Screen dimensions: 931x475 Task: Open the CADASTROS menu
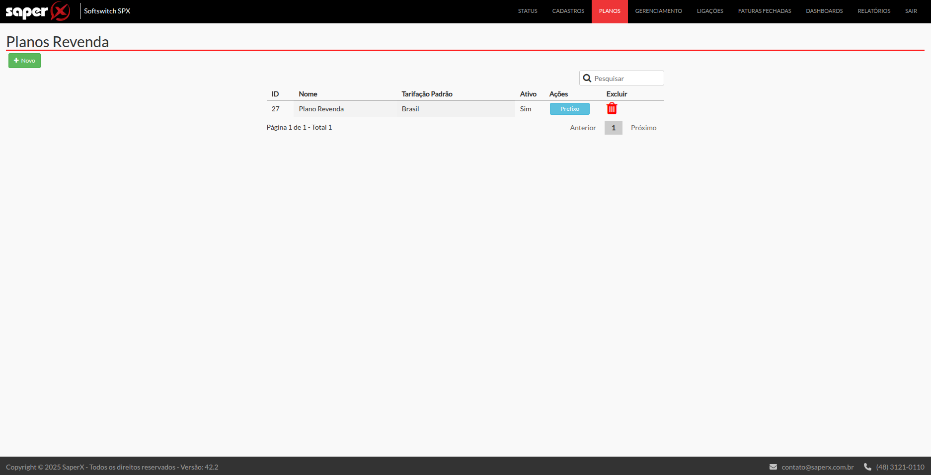(x=568, y=11)
